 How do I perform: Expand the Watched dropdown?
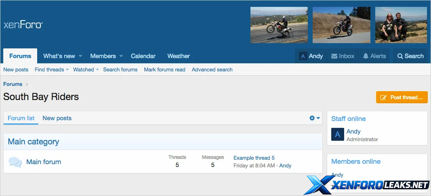(97, 70)
